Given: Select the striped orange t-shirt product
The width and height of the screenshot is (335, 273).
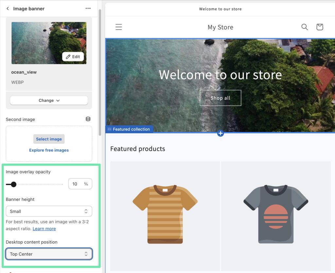Looking at the screenshot, I should coord(165,214).
